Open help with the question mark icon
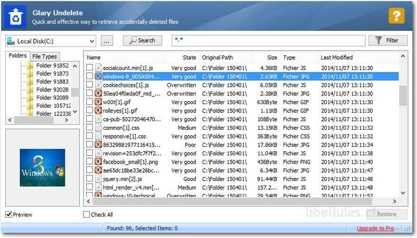Screen dimensions: 417x238 point(397,16)
